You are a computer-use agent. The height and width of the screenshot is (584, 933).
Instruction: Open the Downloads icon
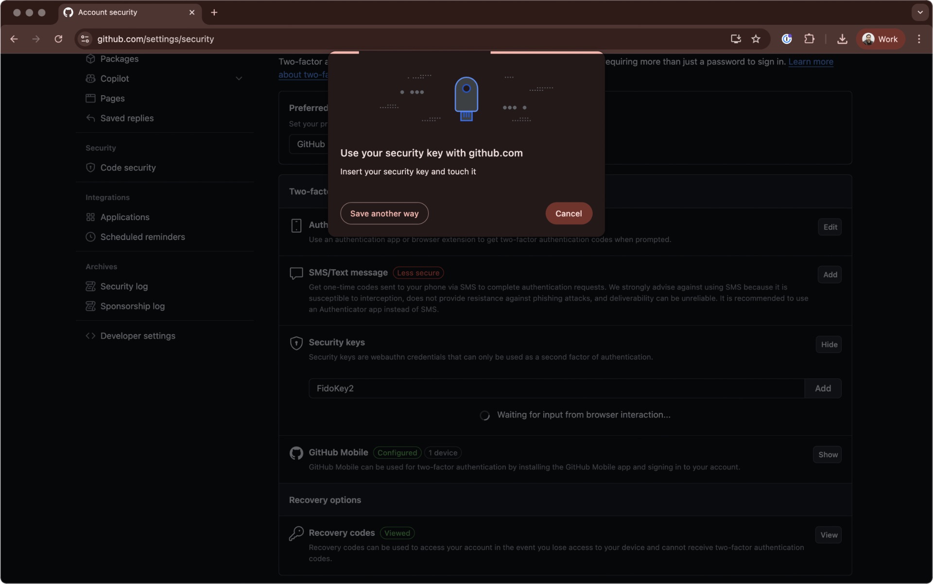(x=842, y=39)
